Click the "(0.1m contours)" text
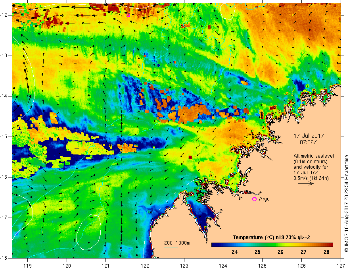Screen dimensions: 349x270 311,162
